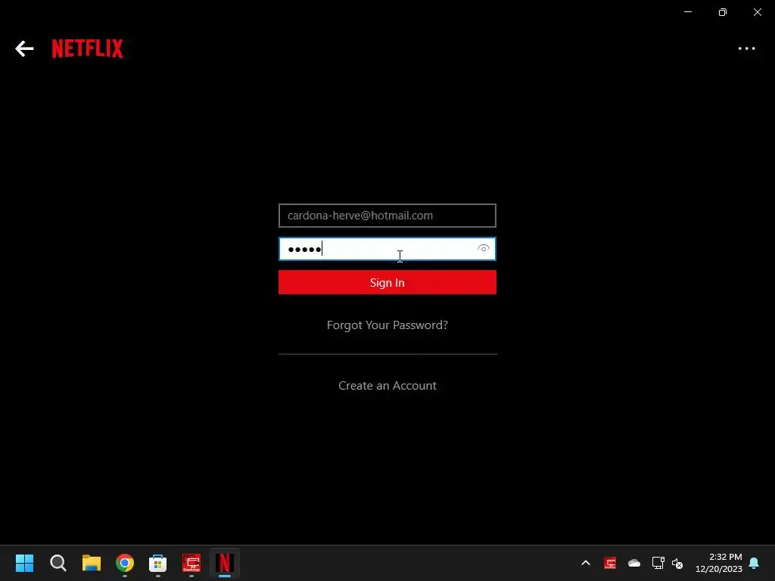
Task: Open the three-dot more options menu
Action: (x=746, y=48)
